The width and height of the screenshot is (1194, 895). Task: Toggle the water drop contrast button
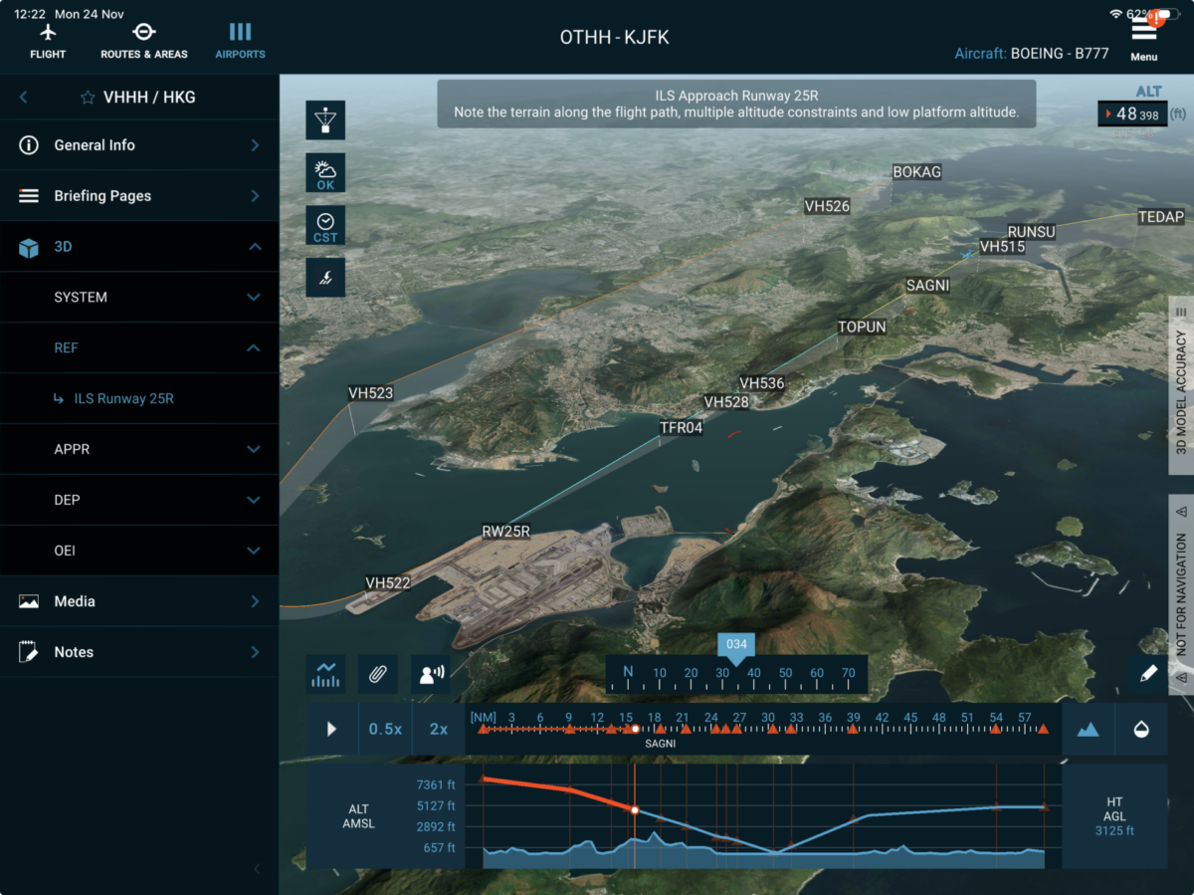1141,729
